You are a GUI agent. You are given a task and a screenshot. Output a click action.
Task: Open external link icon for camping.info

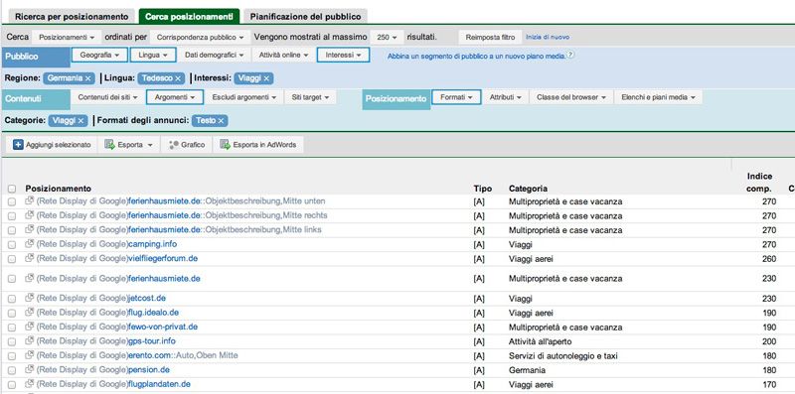pos(30,243)
